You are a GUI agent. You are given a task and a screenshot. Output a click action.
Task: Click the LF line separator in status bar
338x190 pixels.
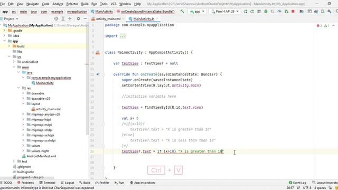tap(298, 188)
